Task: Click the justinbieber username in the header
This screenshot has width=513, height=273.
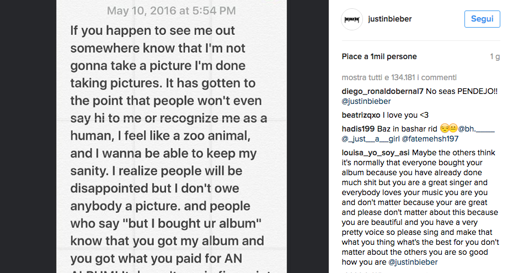Action: (389, 19)
